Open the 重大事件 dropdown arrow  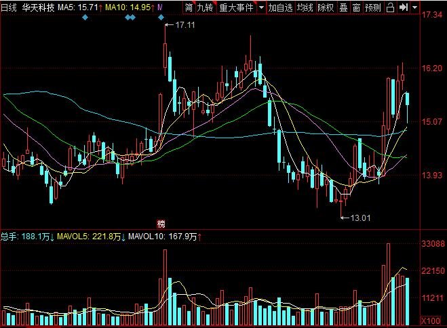tap(261, 7)
